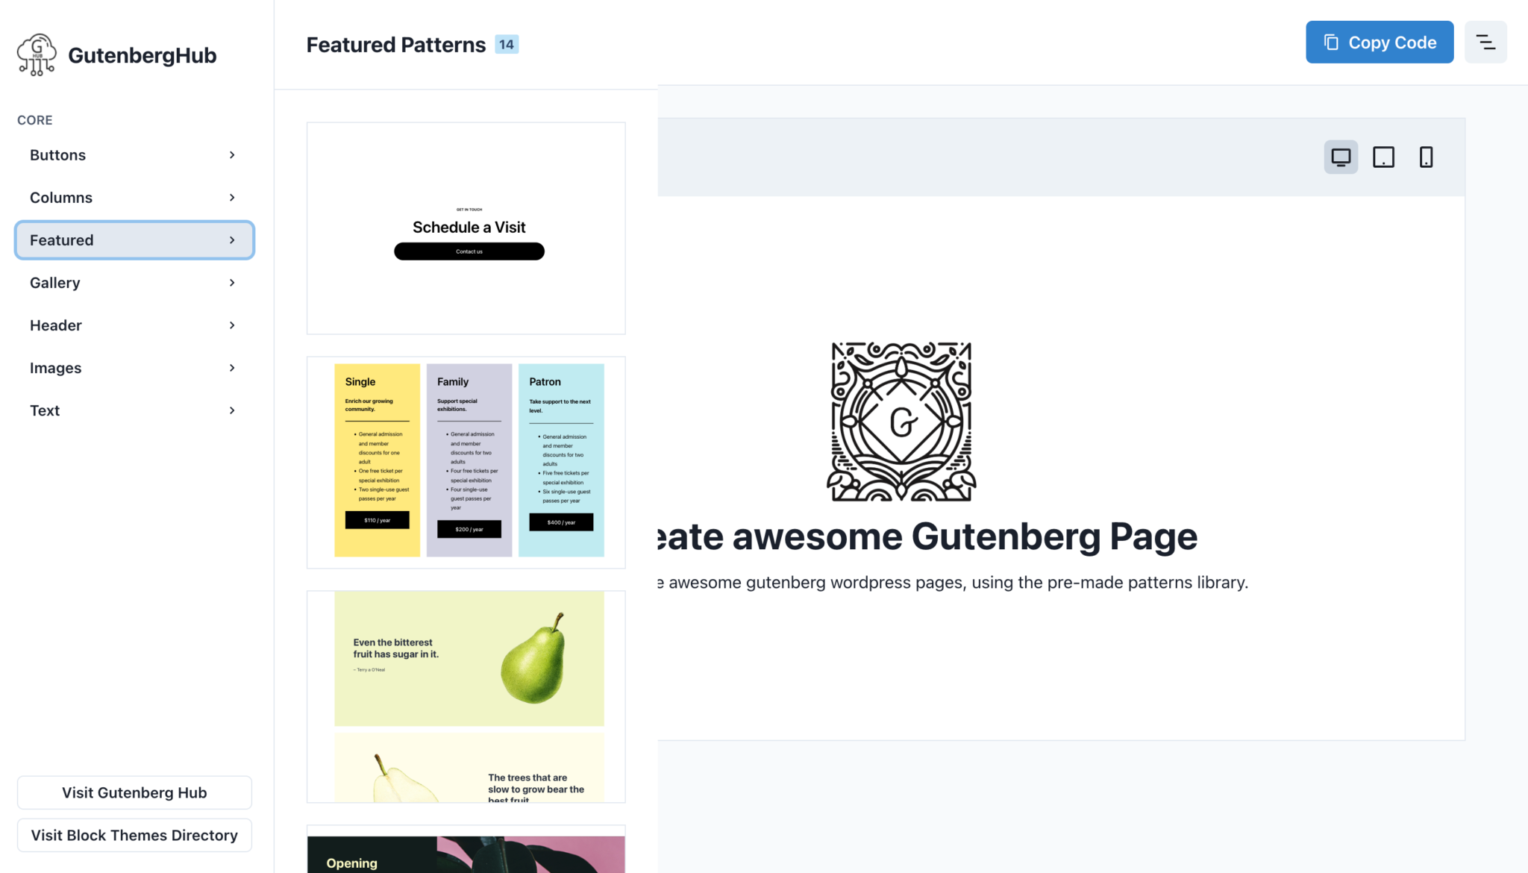Open the Columns patterns category
The width and height of the screenshot is (1528, 873).
(134, 198)
